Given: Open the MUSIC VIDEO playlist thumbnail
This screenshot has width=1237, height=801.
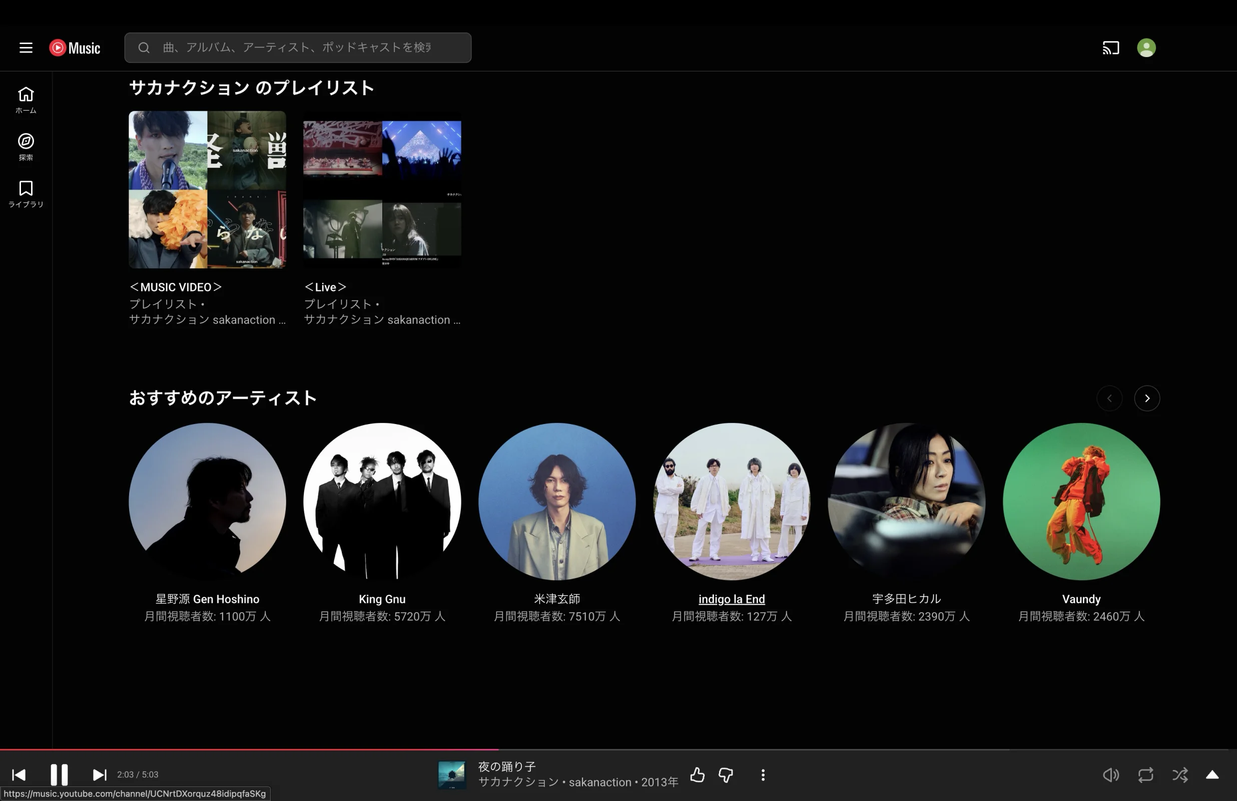Looking at the screenshot, I should (207, 189).
